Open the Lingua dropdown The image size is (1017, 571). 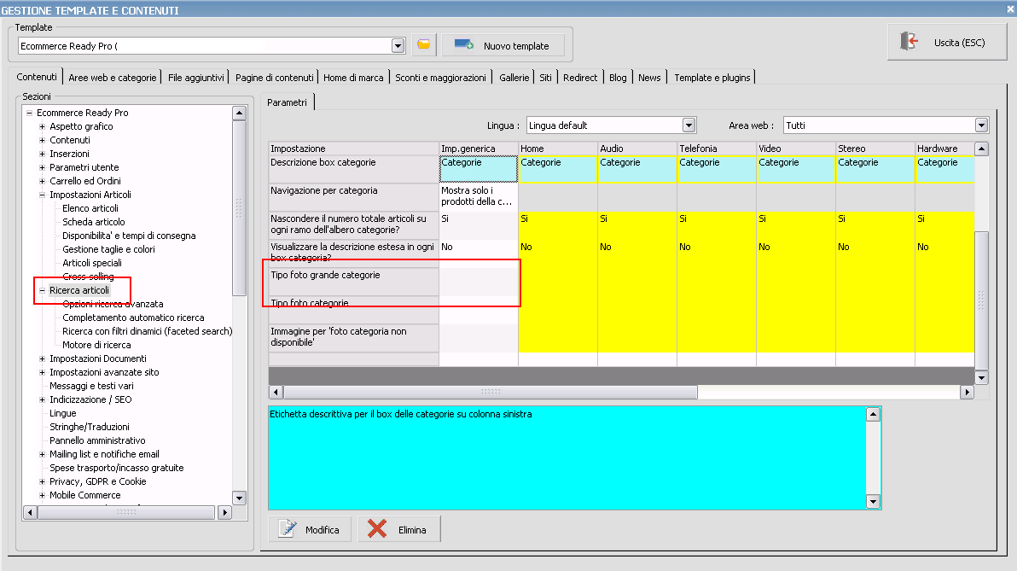[x=689, y=125]
